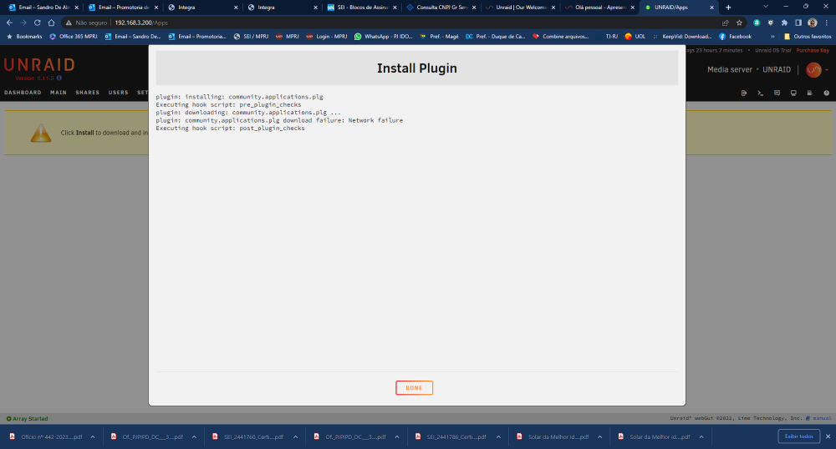Open the DASHBOARD menu tab
Screen dimensions: 836x449
(x=23, y=93)
